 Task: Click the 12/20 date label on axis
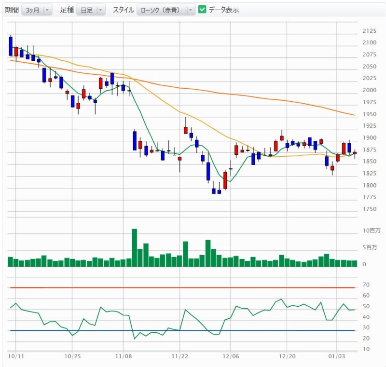click(287, 356)
